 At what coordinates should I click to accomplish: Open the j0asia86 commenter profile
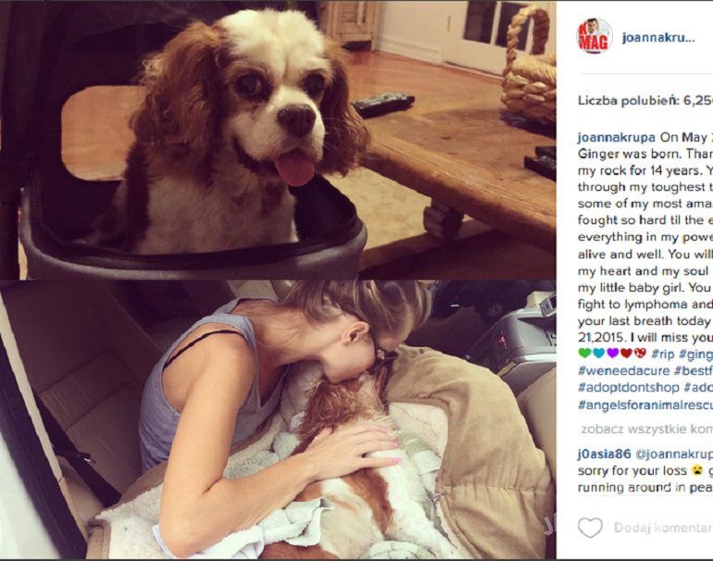point(605,454)
